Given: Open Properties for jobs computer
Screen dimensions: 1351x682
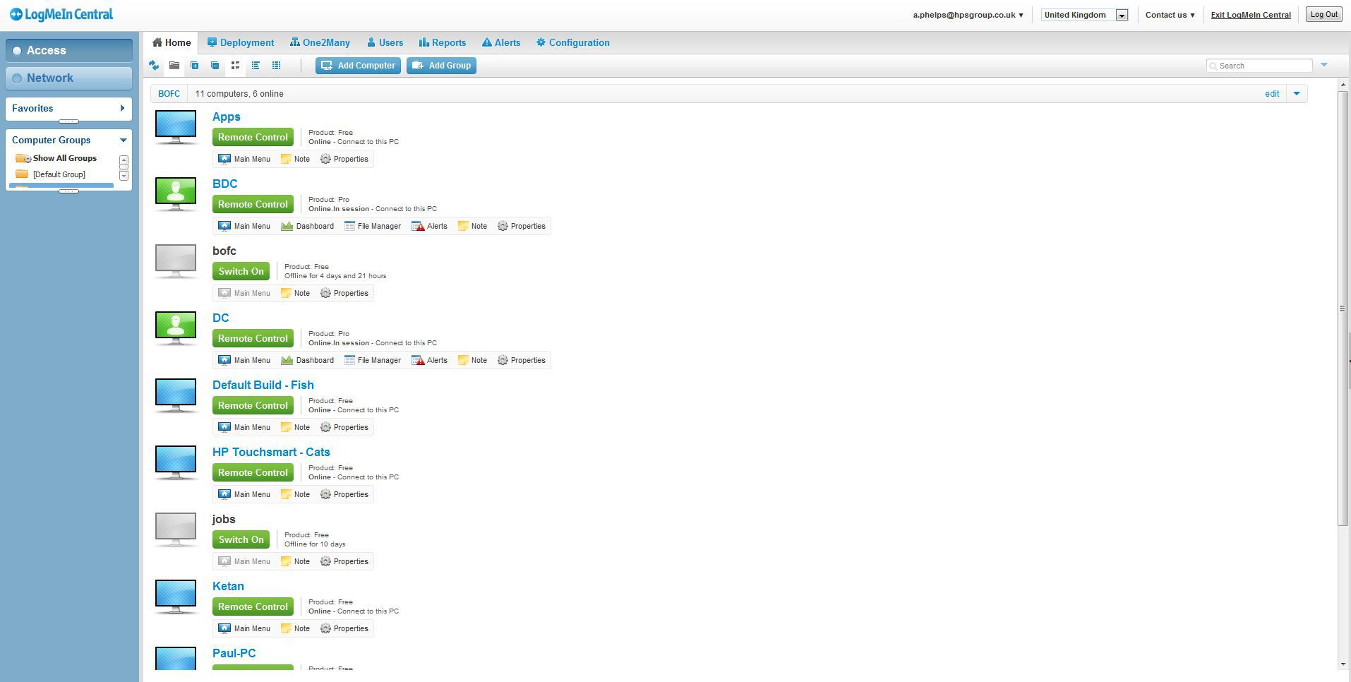Looking at the screenshot, I should pos(344,561).
